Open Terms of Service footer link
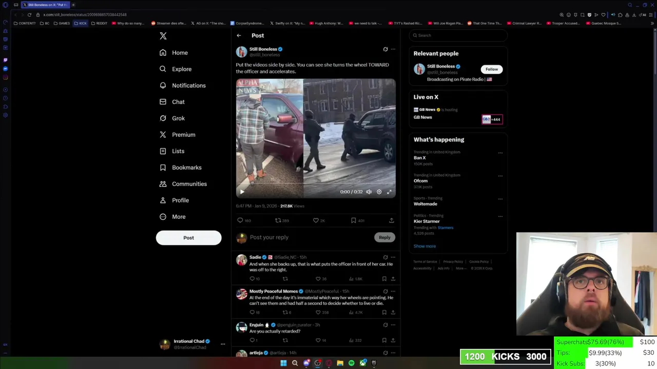The width and height of the screenshot is (657, 369). coord(426,262)
